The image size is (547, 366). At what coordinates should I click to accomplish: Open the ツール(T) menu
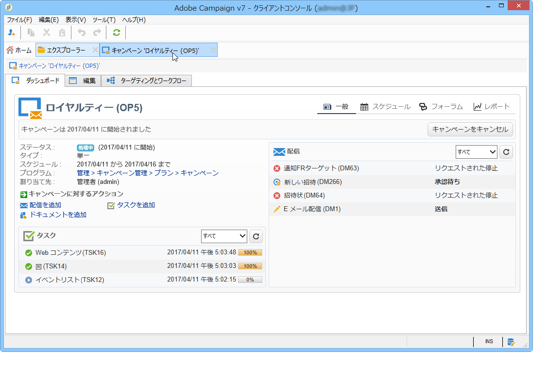point(104,20)
